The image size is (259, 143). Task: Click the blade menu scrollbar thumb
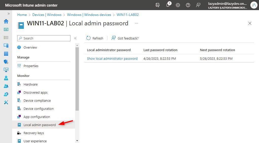pos(77,79)
